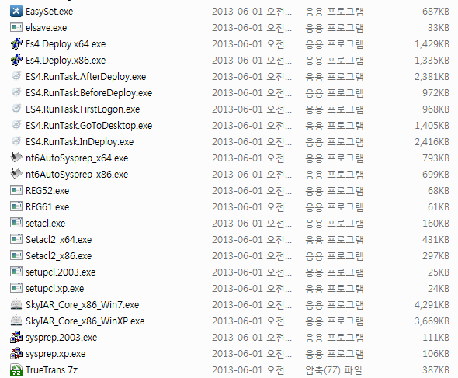Select the sysprep.xp.exe icon
This screenshot has height=378, width=458.
pyautogui.click(x=16, y=353)
